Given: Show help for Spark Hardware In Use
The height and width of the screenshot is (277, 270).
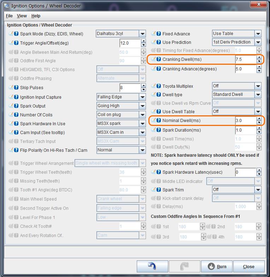Looking at the screenshot, I should (16, 123).
